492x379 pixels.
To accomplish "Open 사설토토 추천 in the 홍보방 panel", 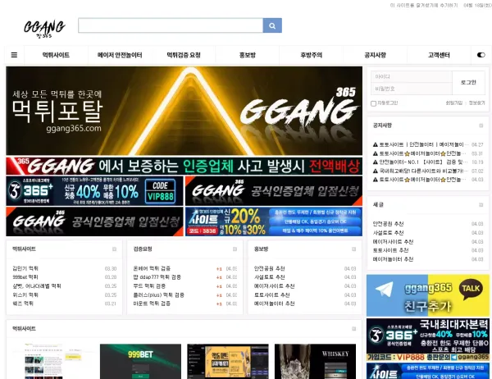I will click(x=269, y=277).
